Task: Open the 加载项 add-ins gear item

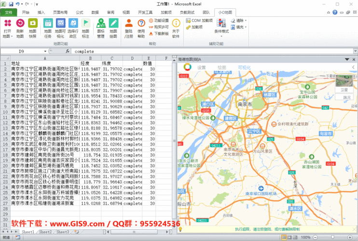Action: pyautogui.click(x=194, y=27)
